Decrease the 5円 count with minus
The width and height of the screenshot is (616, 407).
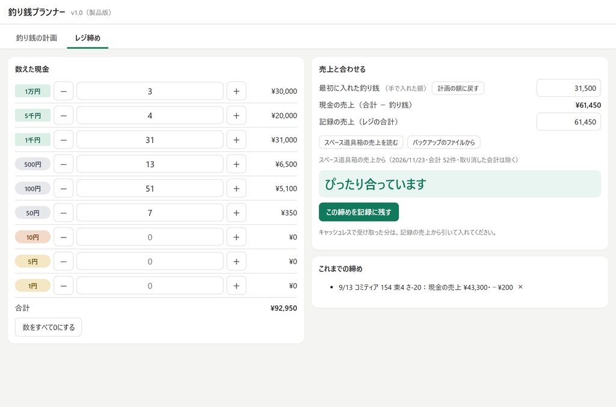pos(64,262)
